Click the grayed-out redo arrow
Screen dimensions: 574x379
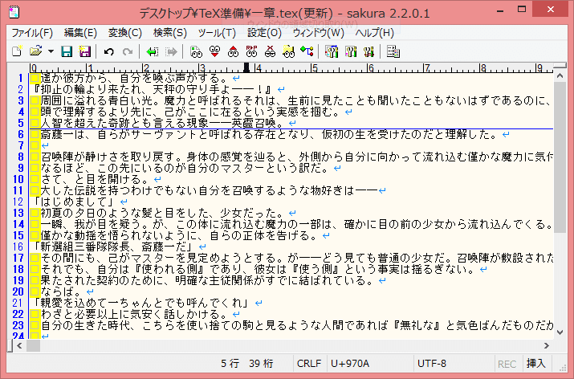pos(128,51)
